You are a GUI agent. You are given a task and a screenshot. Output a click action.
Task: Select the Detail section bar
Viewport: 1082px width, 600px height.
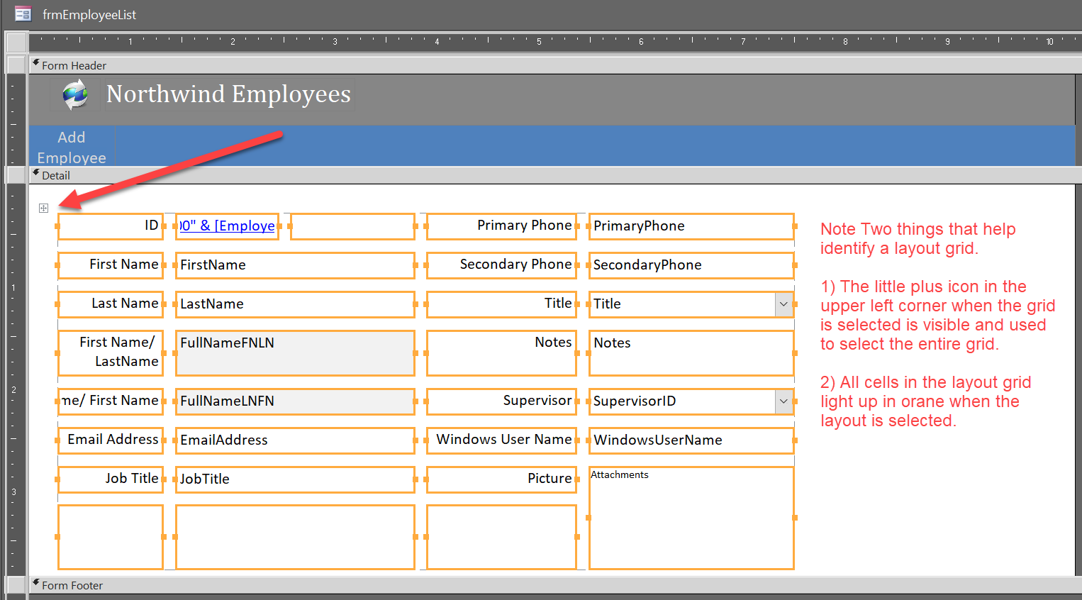tap(555, 175)
